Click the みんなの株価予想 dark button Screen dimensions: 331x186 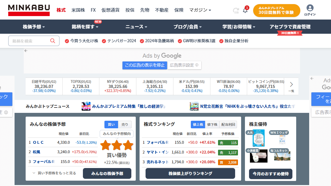(x=107, y=173)
